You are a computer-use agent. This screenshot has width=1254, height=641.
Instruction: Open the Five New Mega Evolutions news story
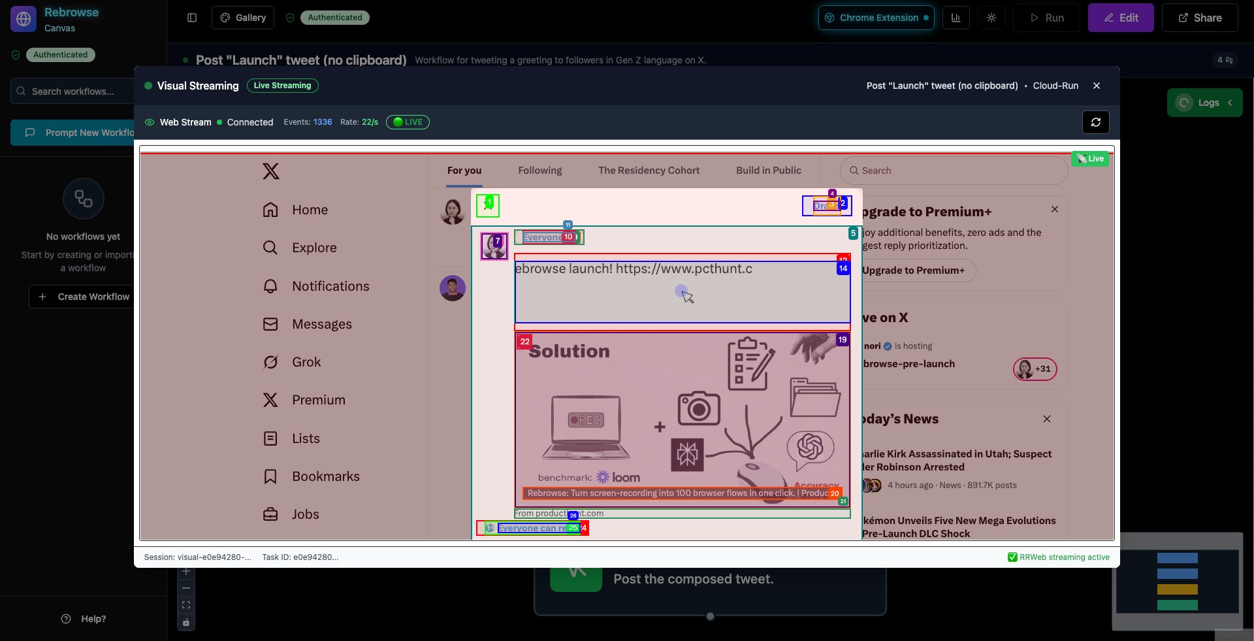click(959, 527)
